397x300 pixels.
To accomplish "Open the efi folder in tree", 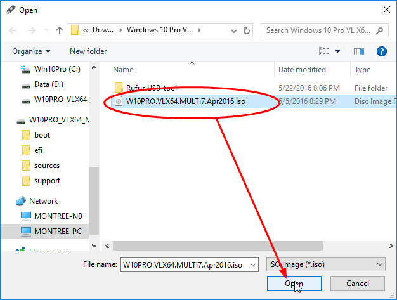I will click(x=38, y=150).
